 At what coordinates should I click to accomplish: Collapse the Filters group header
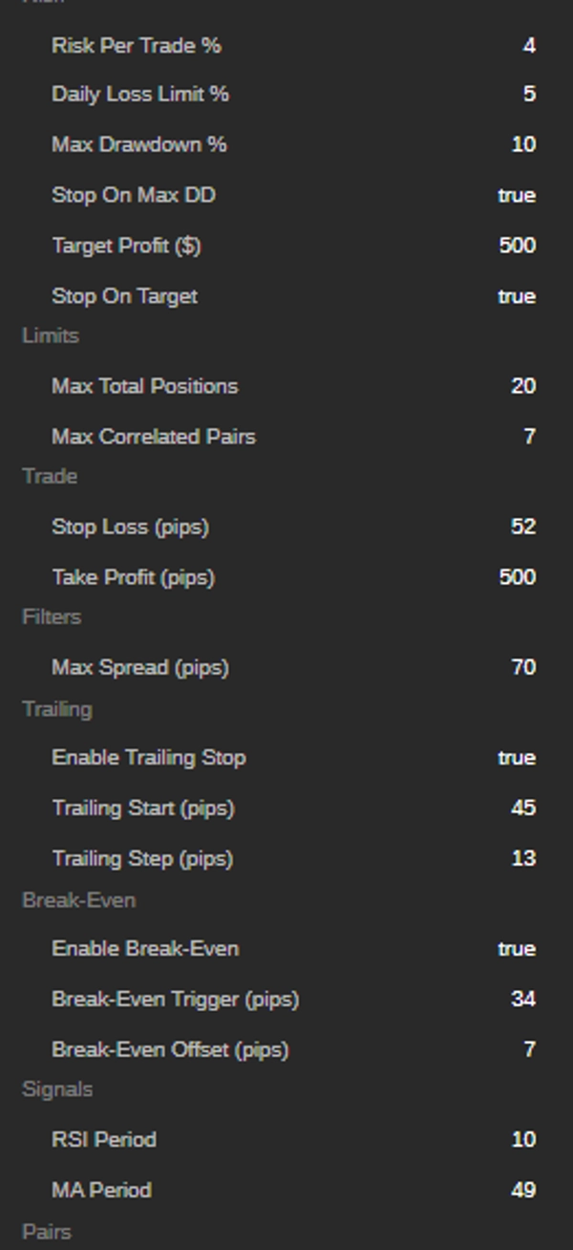point(52,616)
